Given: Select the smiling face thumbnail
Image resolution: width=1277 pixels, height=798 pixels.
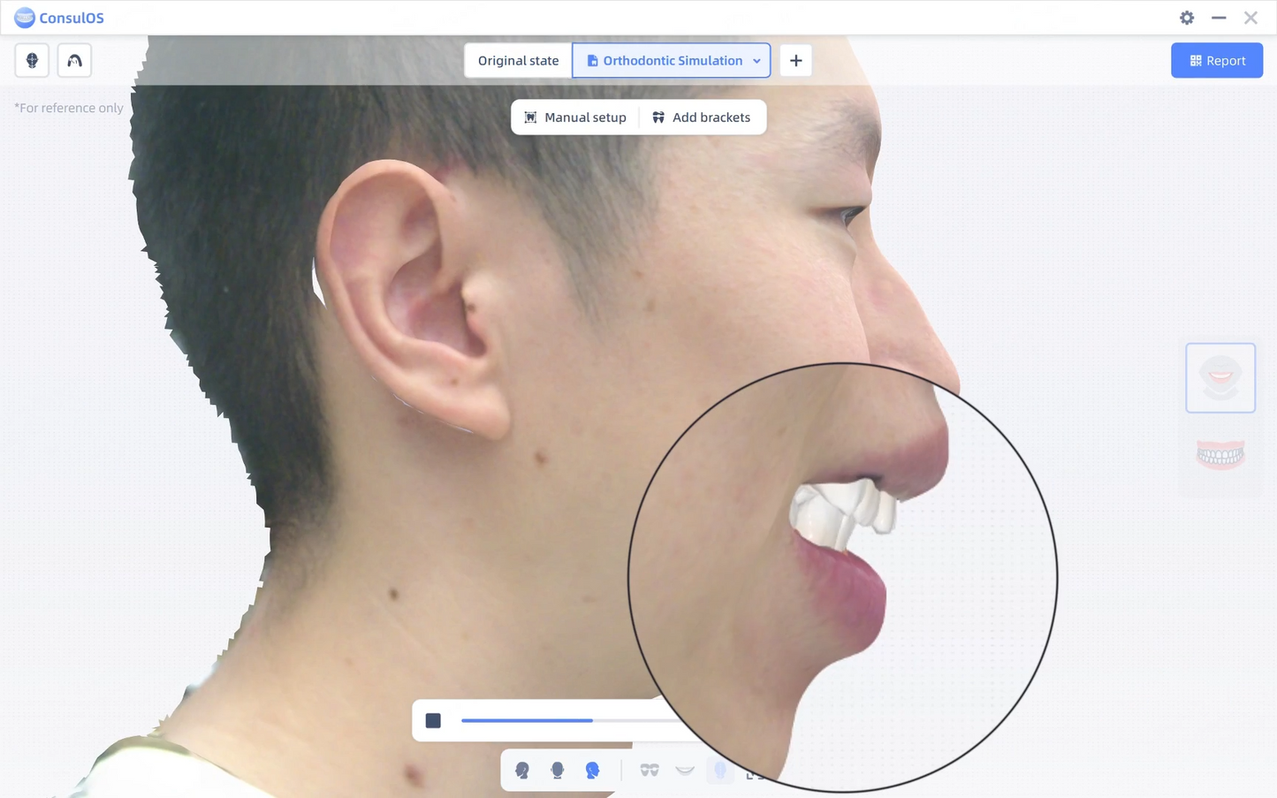Looking at the screenshot, I should [1220, 377].
